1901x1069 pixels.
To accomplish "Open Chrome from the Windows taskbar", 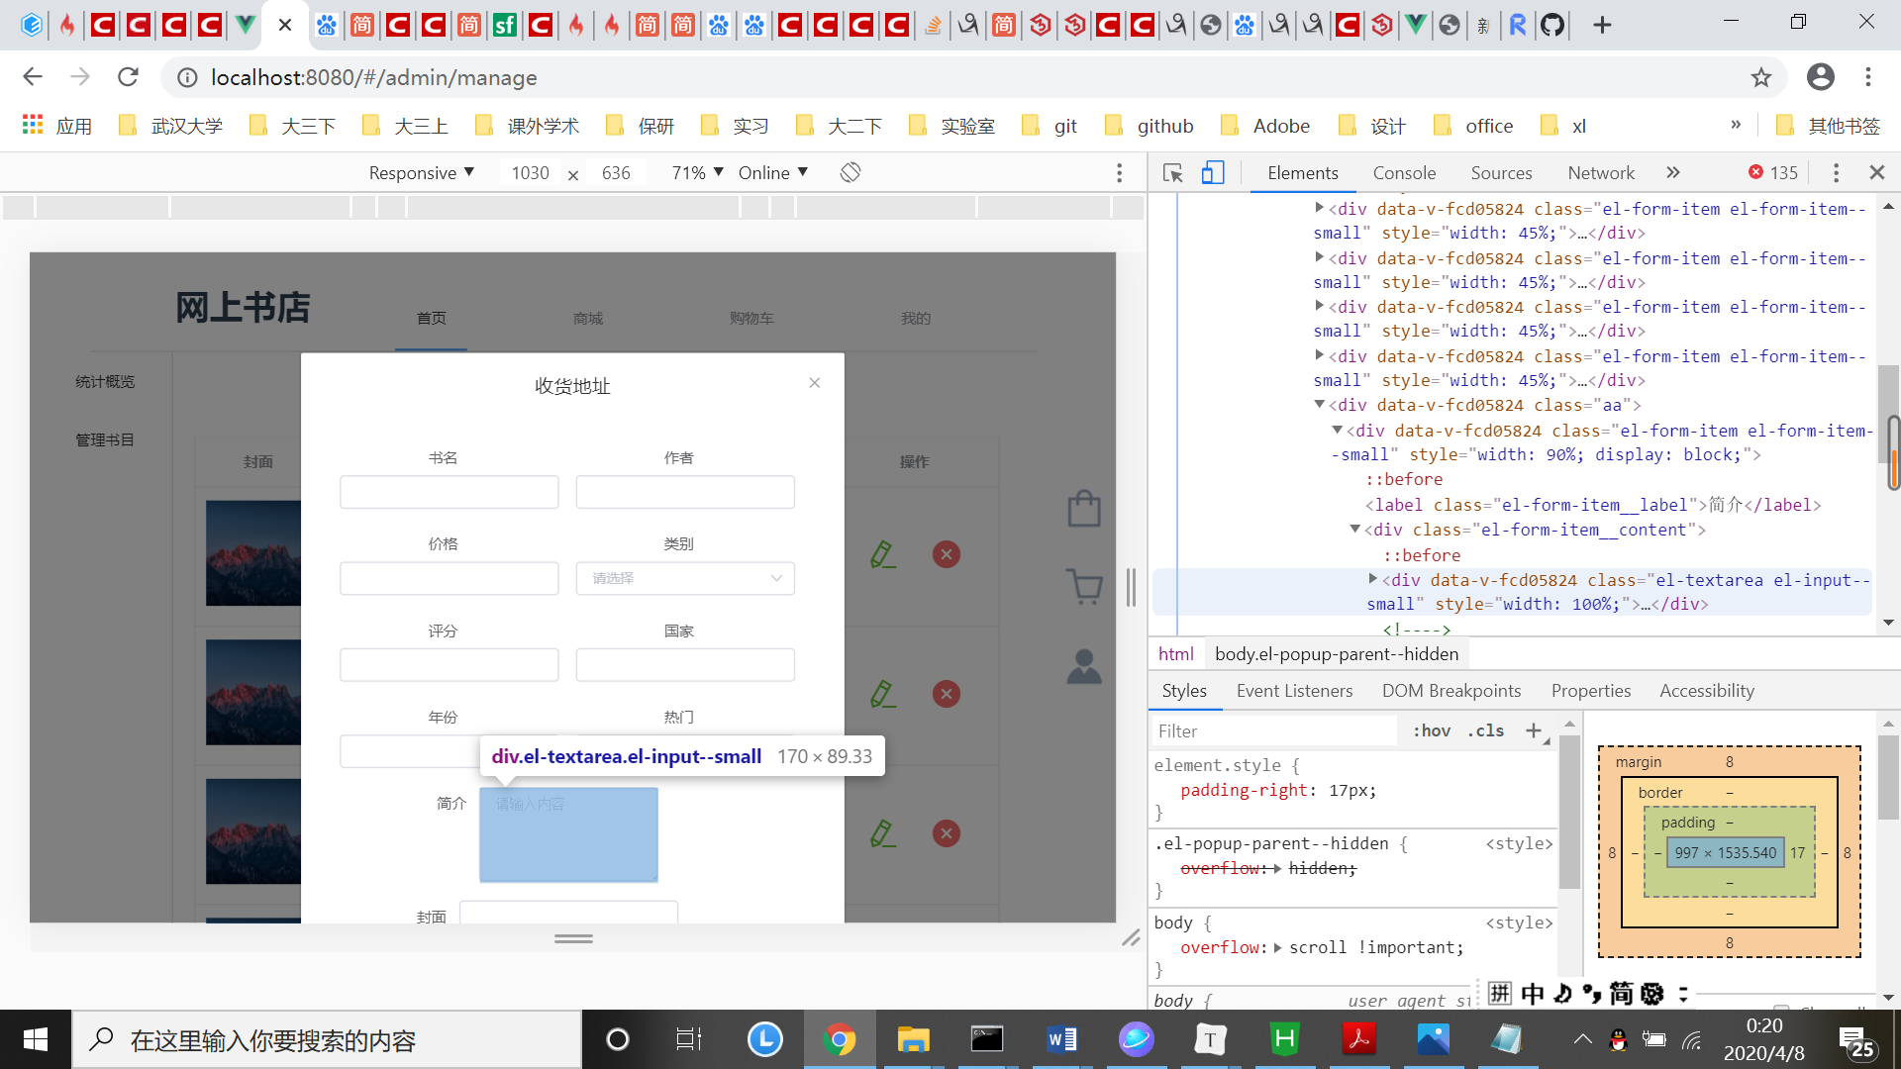I will [x=840, y=1039].
